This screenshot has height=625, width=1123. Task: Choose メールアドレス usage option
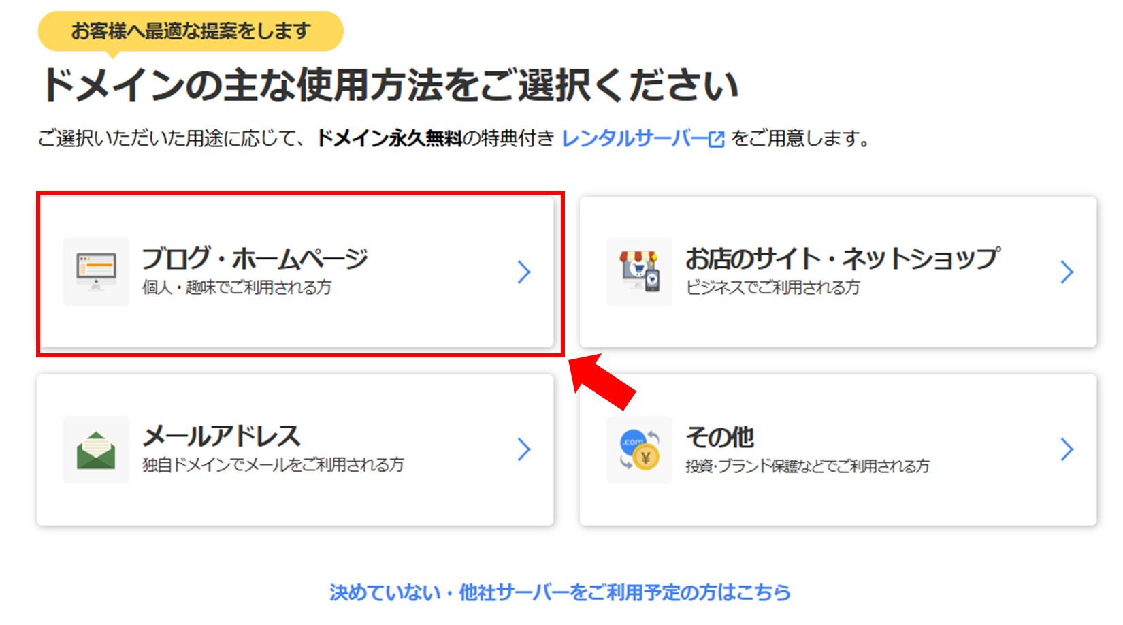pyautogui.click(x=295, y=449)
